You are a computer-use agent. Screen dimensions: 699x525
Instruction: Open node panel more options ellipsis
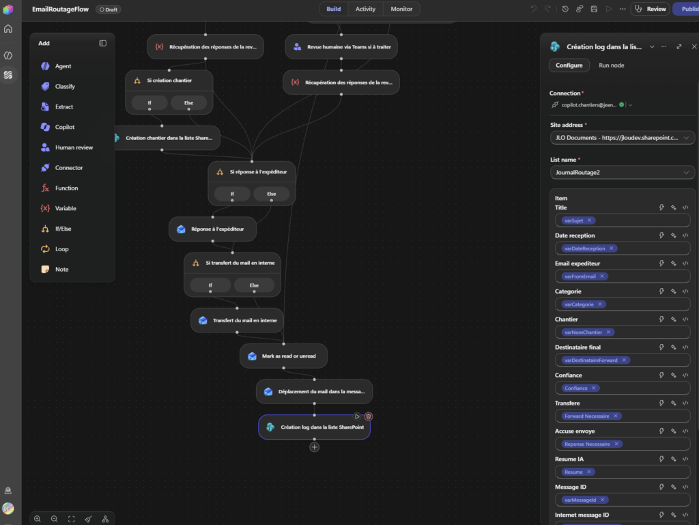click(x=664, y=46)
